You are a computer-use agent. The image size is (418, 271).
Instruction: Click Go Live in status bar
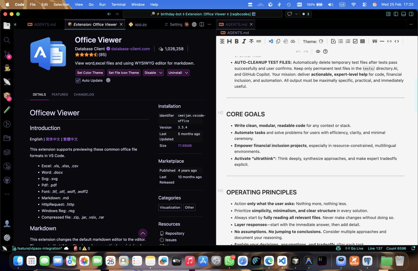[354, 248]
